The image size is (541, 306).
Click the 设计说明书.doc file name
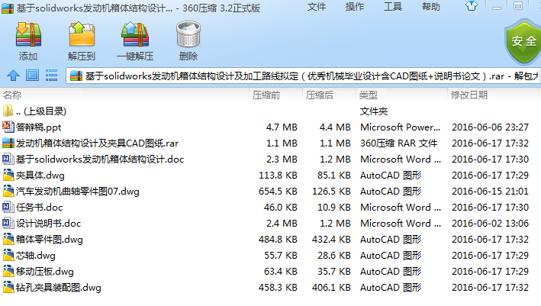coord(48,223)
